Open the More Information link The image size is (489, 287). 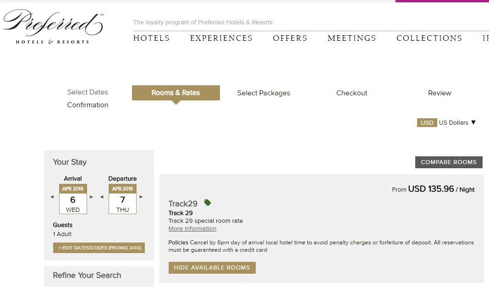192,229
